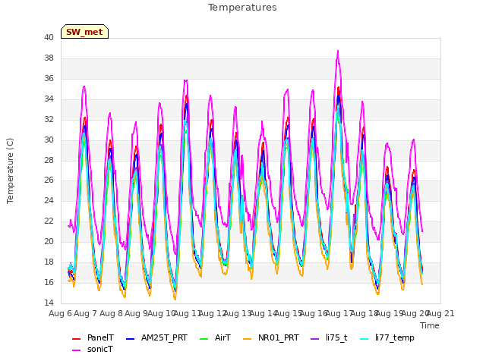Click the Temperatures chart title

[242, 8]
